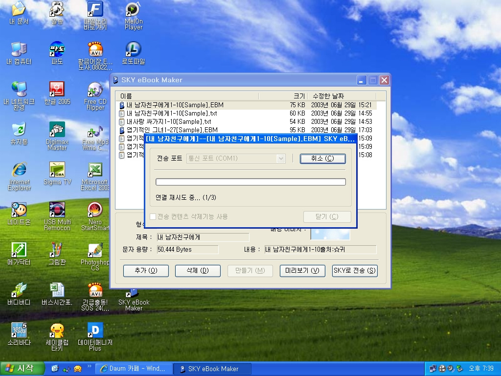501x376 pixels.
Task: Launch Nero StartSmart shortcut
Action: pyautogui.click(x=95, y=216)
